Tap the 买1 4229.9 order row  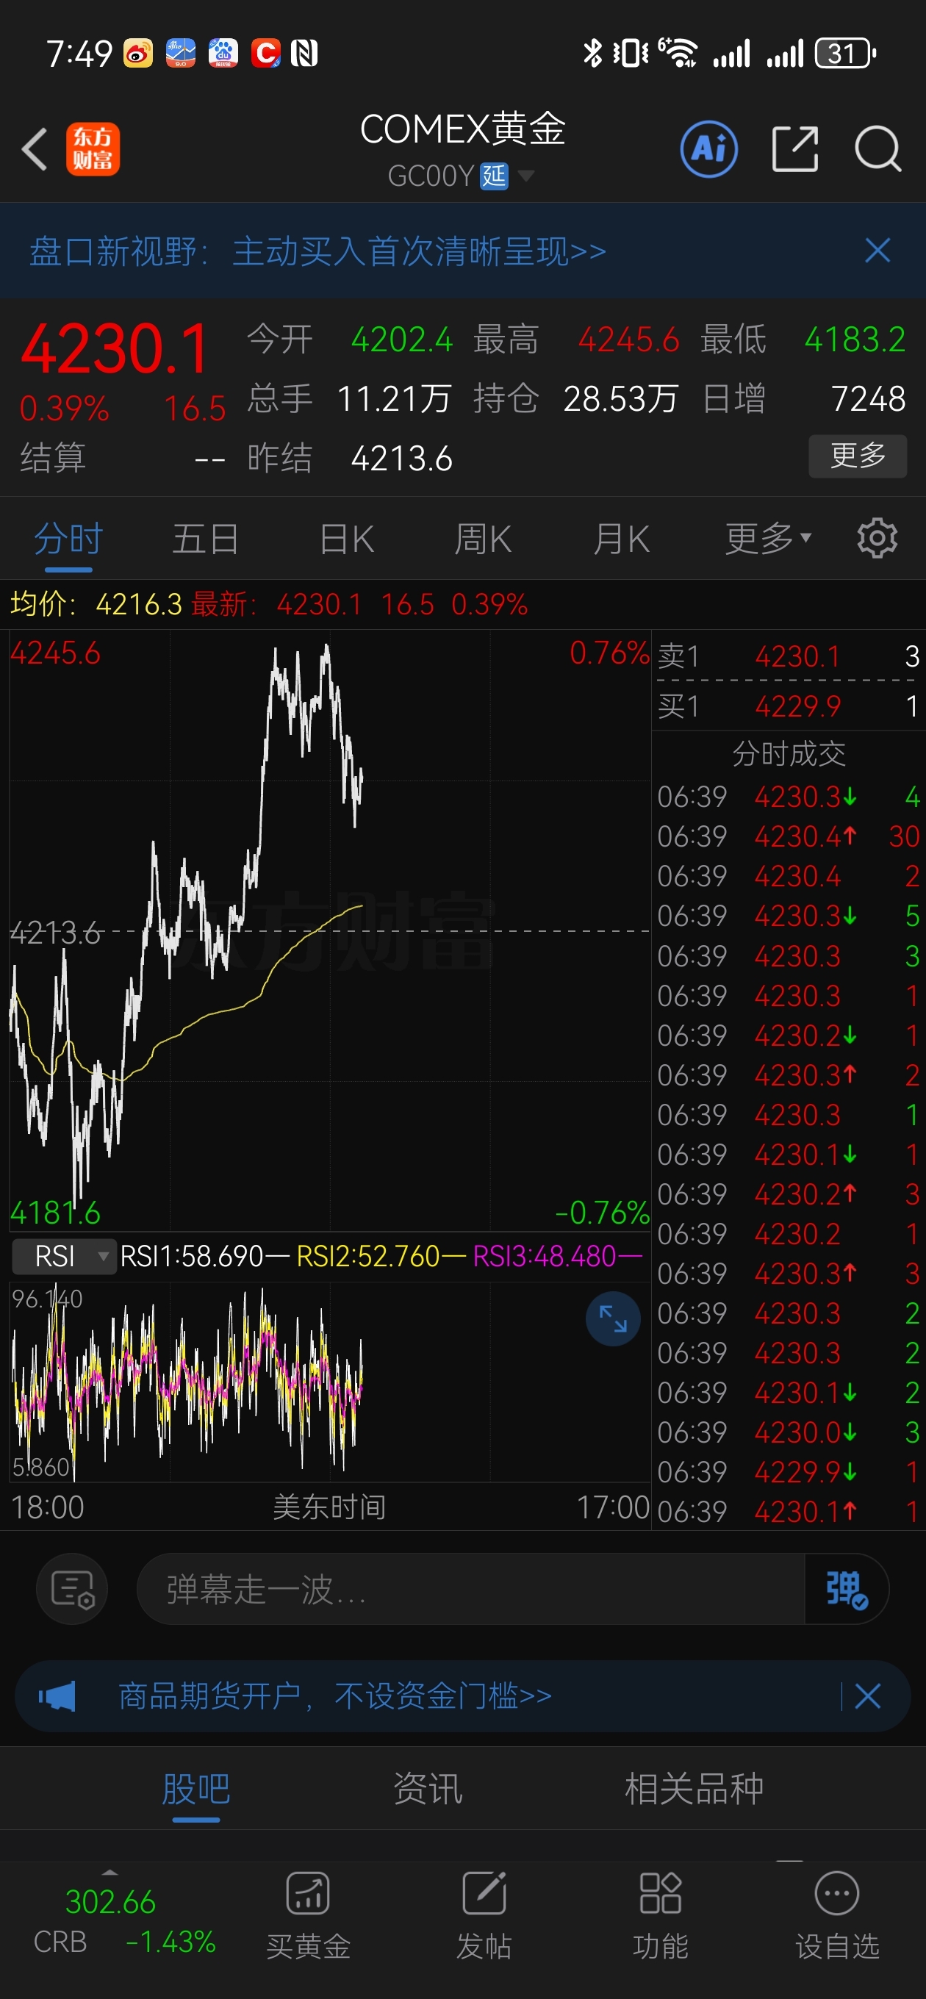[789, 706]
